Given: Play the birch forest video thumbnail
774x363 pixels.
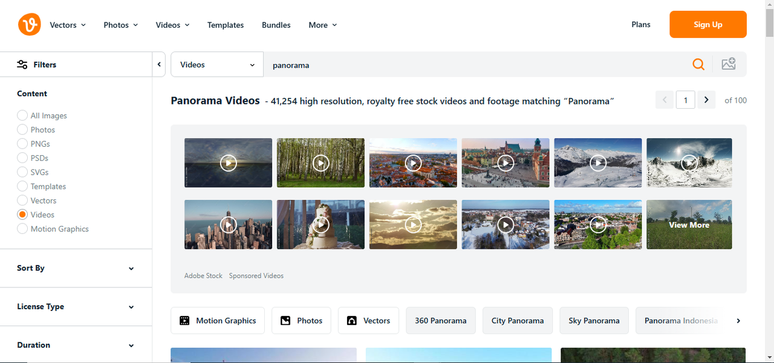Looking at the screenshot, I should pyautogui.click(x=320, y=162).
